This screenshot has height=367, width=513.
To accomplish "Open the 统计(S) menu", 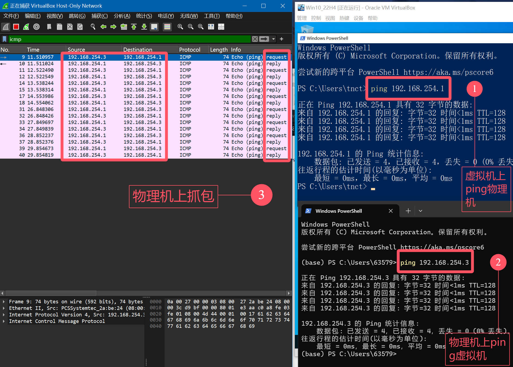I will (x=144, y=16).
